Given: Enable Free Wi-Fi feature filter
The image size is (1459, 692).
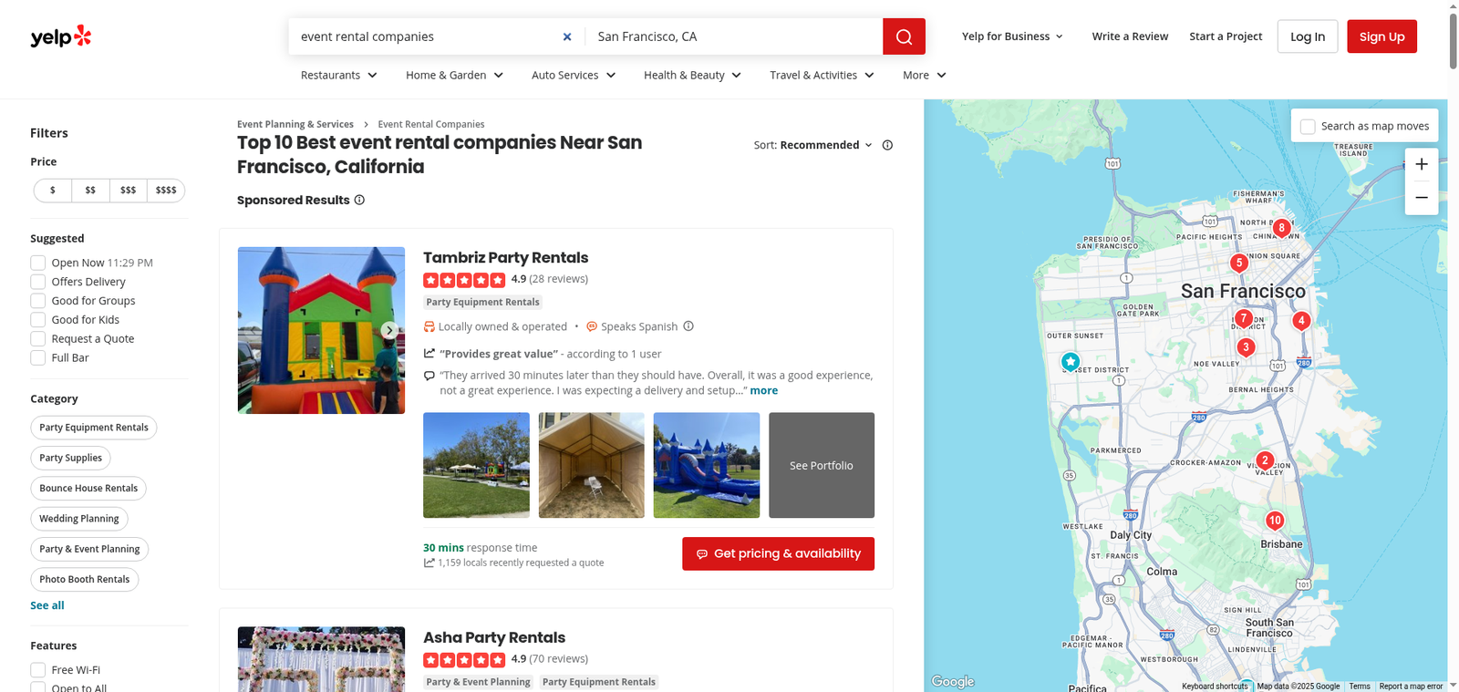Looking at the screenshot, I should (x=38, y=669).
